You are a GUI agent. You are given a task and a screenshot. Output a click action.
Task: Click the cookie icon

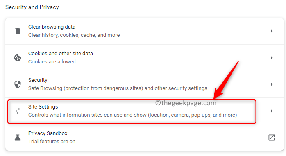[x=18, y=58]
